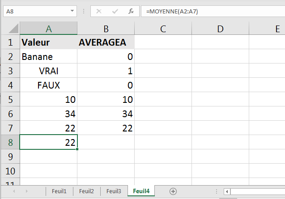This screenshot has width=285, height=199.
Task: Select the row 5 header
Action: click(x=10, y=99)
